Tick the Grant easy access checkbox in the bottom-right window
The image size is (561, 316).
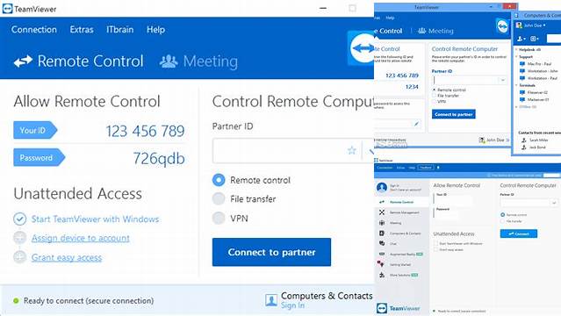coord(435,249)
